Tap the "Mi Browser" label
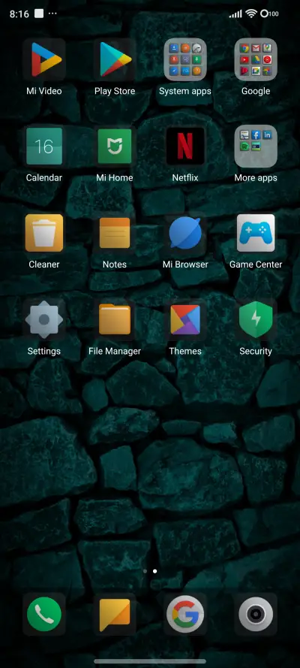Viewport: 300px width, 668px height. pyautogui.click(x=185, y=264)
